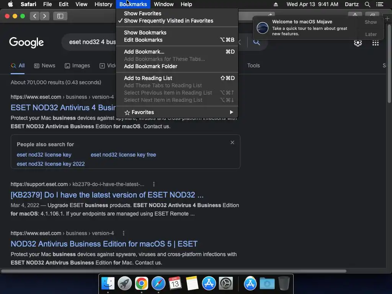Image resolution: width=392 pixels, height=294 pixels.
Task: Open KB2379 latest version ESET result
Action: pyautogui.click(x=107, y=195)
